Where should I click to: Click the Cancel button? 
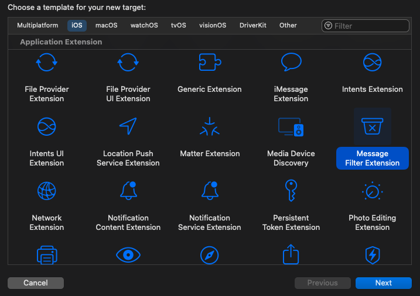[x=36, y=283]
